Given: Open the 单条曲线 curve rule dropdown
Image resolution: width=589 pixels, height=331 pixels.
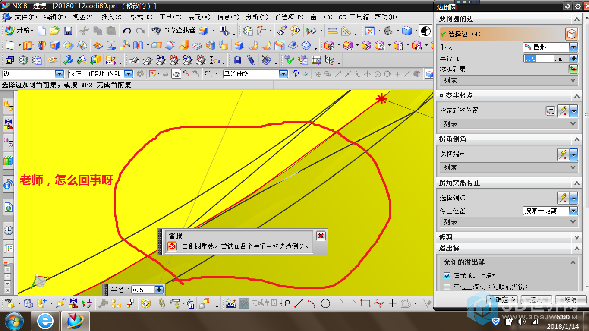Looking at the screenshot, I should [255, 74].
